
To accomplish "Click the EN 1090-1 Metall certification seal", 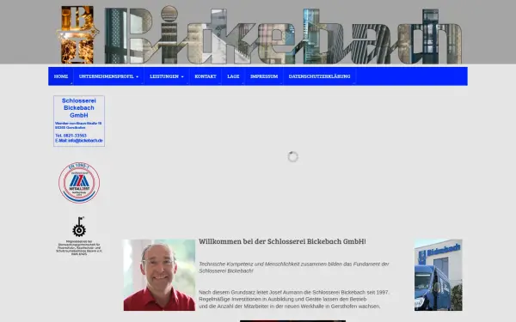I will tap(79, 182).
